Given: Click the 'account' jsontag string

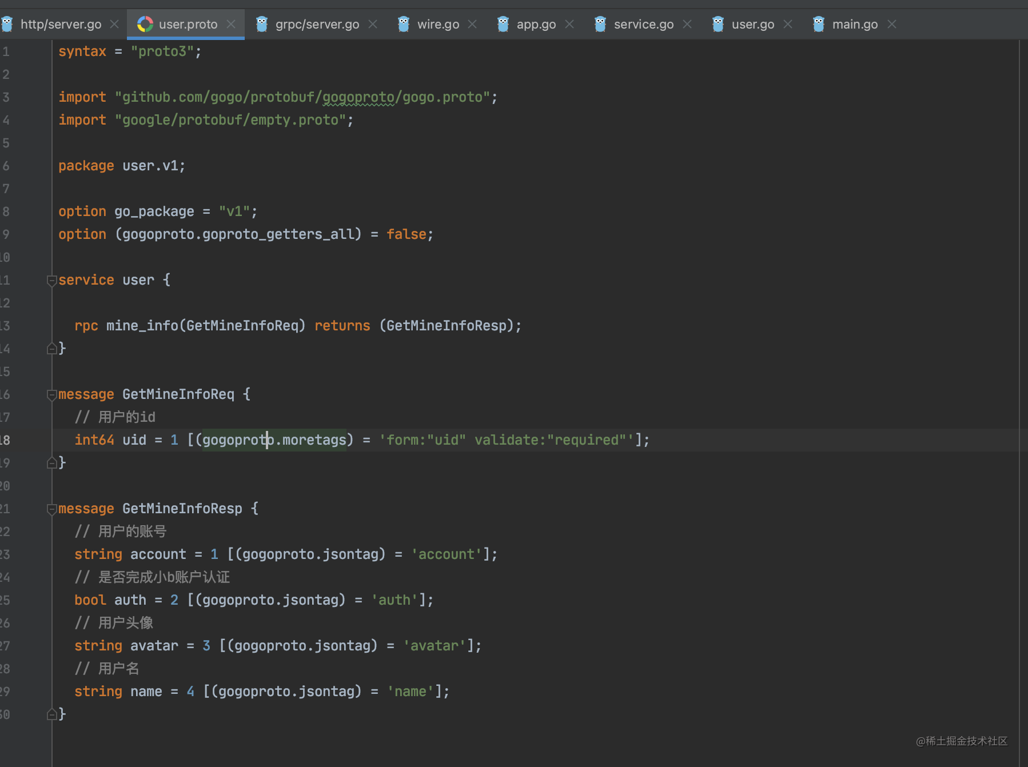Looking at the screenshot, I should 447,554.
